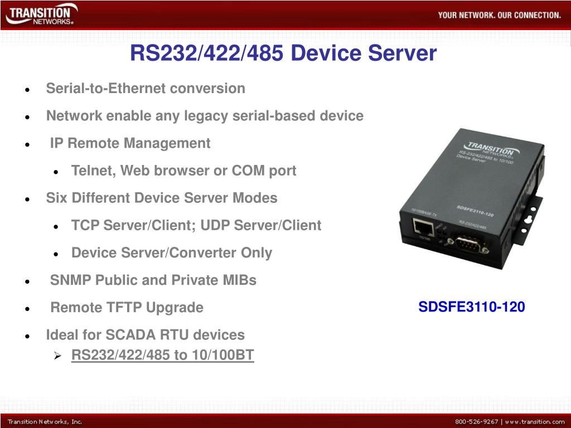Click the Your Network Our Connection tagline
The height and width of the screenshot is (428, 571).
[499, 15]
